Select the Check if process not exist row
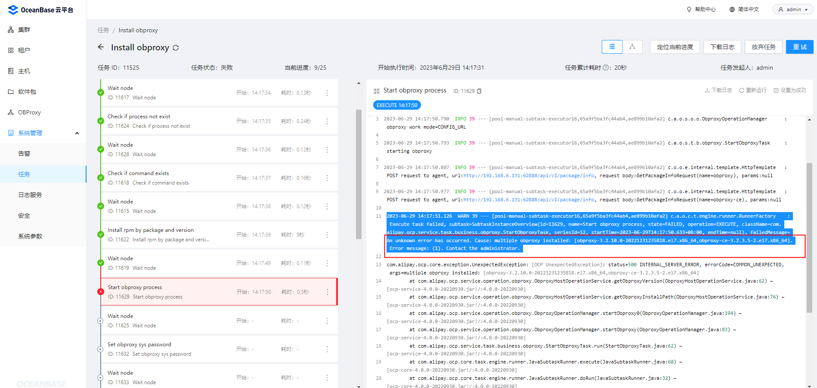 tap(219, 121)
